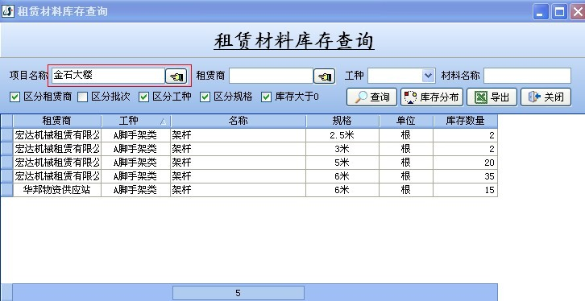Sort by the 租赁商 column header

(x=57, y=121)
